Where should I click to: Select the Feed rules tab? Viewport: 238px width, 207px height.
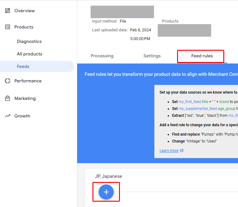click(x=202, y=56)
